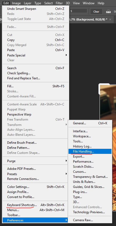The width and height of the screenshot is (116, 226).
Task: Open Scratch Disks preferences
Action: coord(90,166)
